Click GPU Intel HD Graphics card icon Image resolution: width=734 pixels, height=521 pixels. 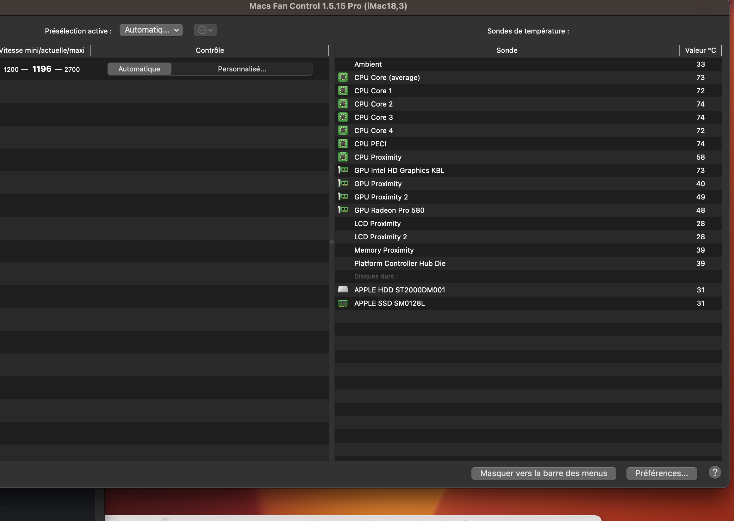[343, 170]
